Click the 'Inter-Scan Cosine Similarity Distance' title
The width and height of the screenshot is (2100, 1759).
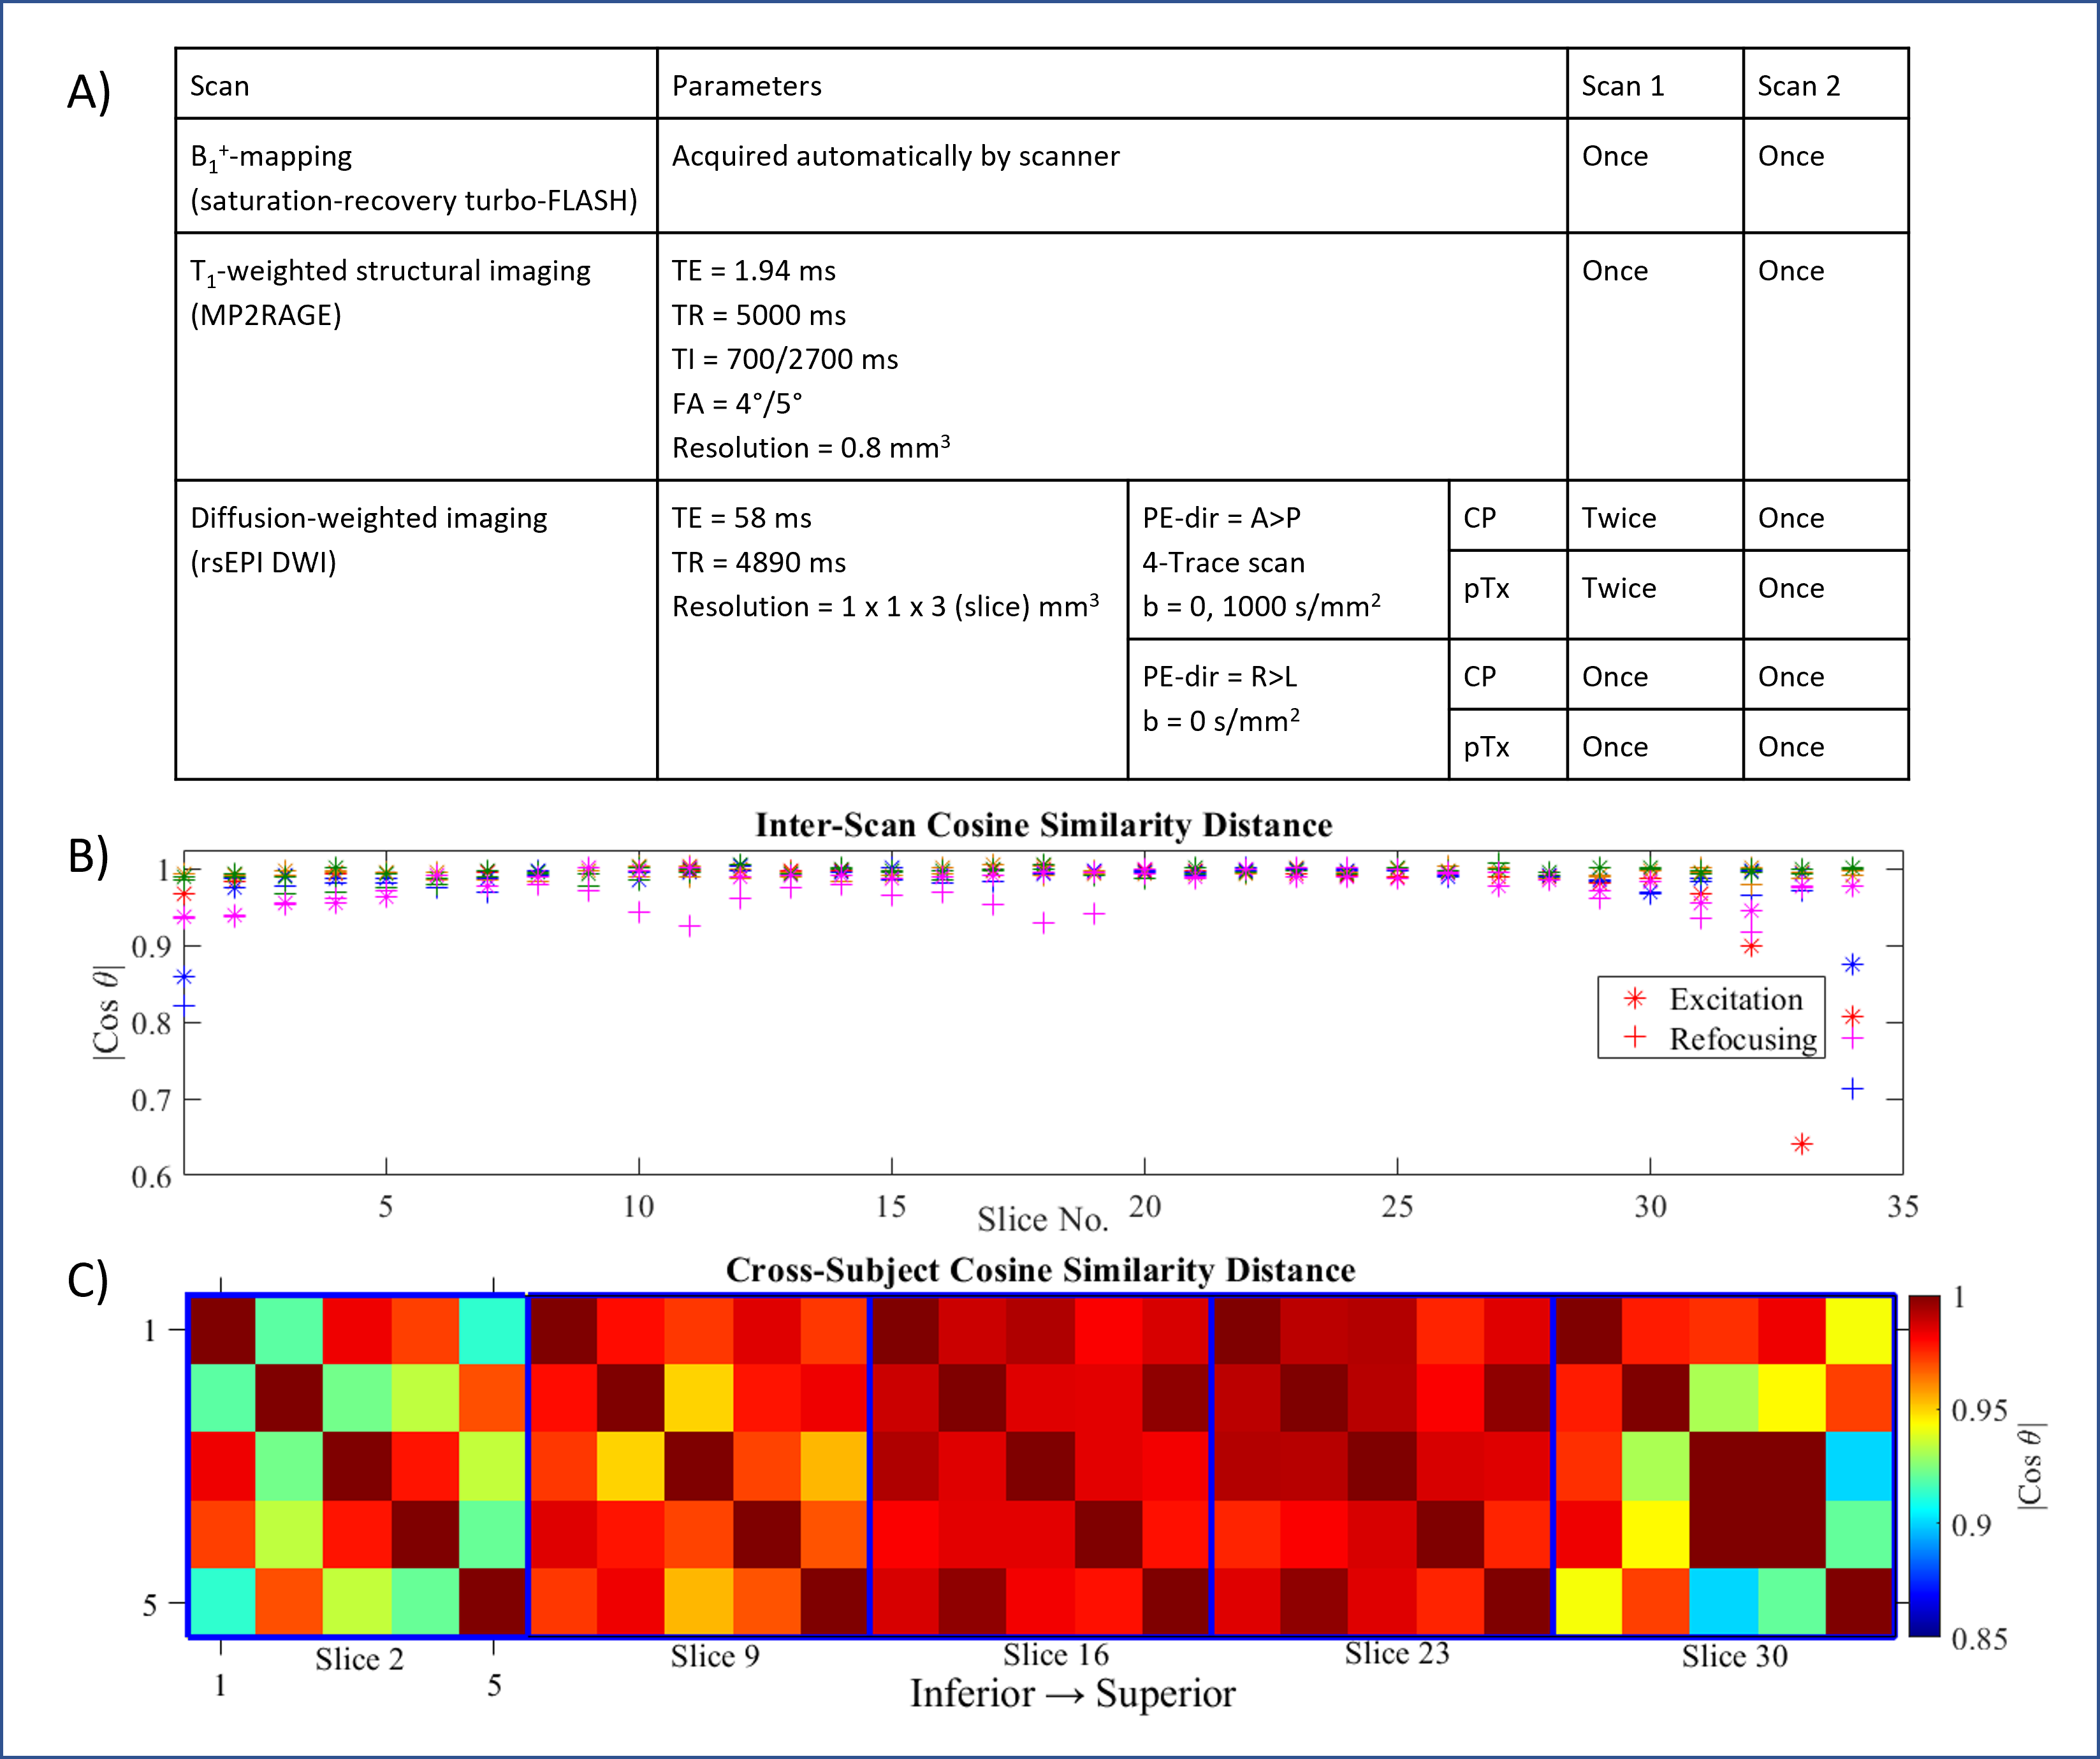coord(1043,825)
